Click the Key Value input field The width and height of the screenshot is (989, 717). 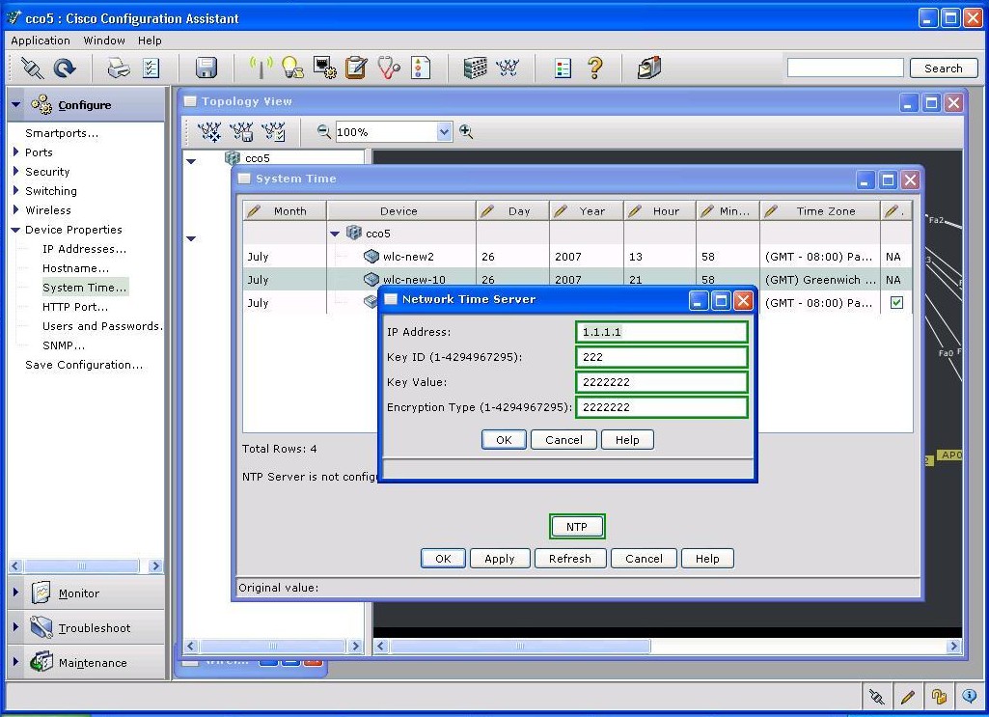coord(662,382)
